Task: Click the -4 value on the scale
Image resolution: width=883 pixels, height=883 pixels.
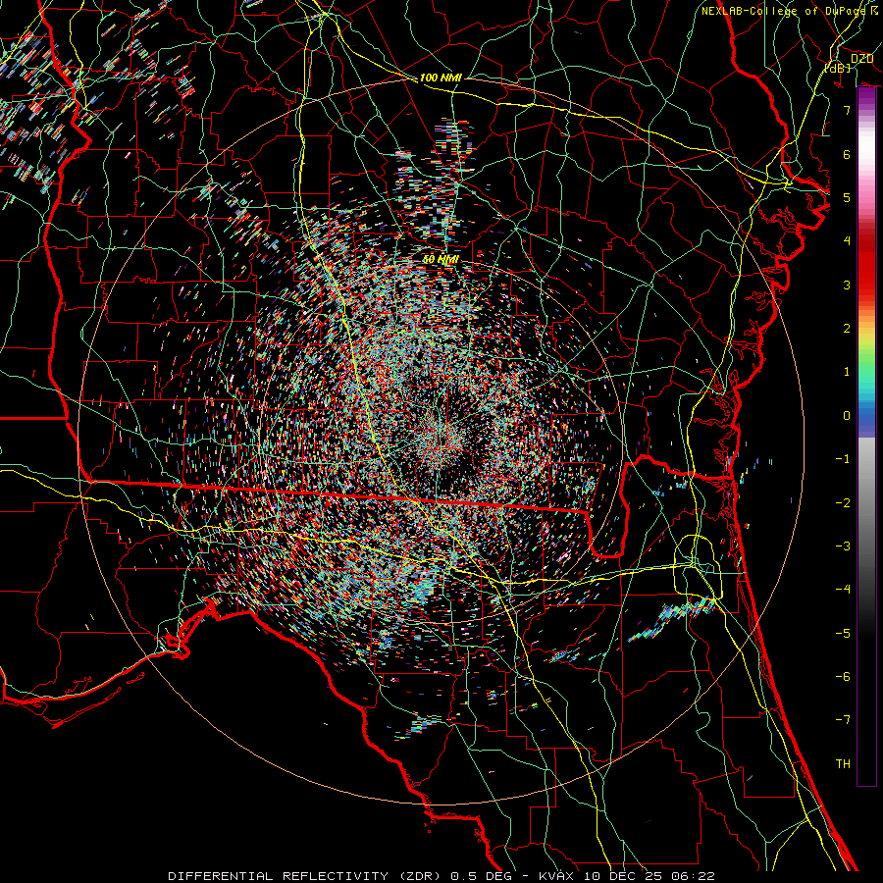Action: 843,590
